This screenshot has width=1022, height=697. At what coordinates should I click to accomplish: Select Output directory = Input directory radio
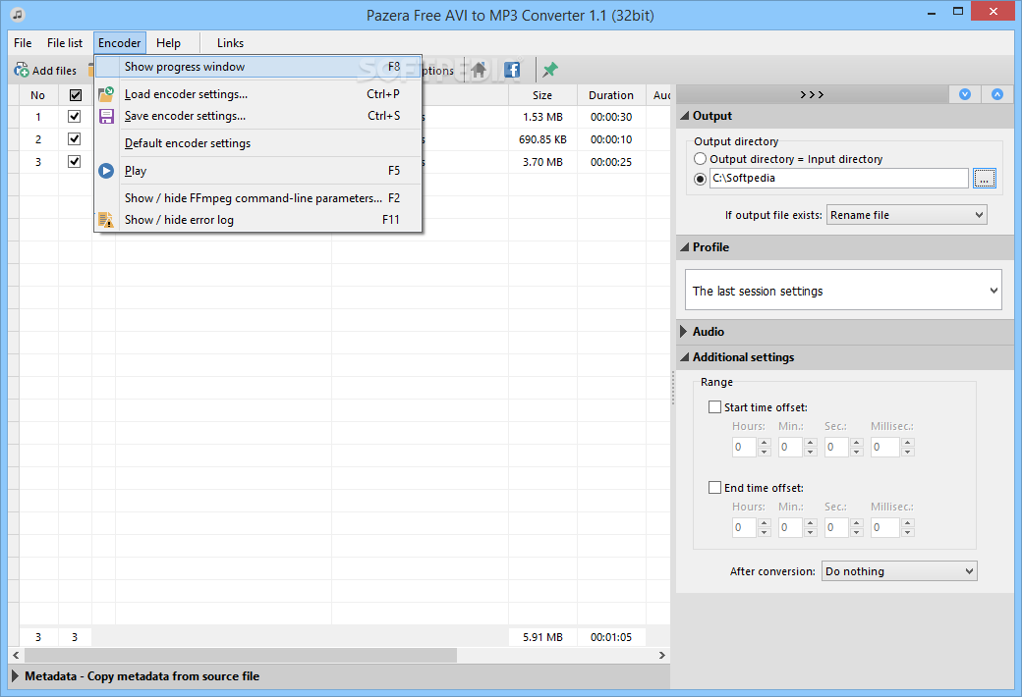click(x=700, y=159)
